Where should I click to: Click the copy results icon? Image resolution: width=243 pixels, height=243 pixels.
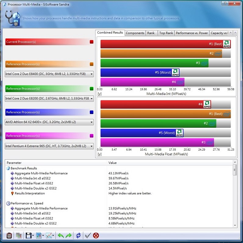click(19, 235)
